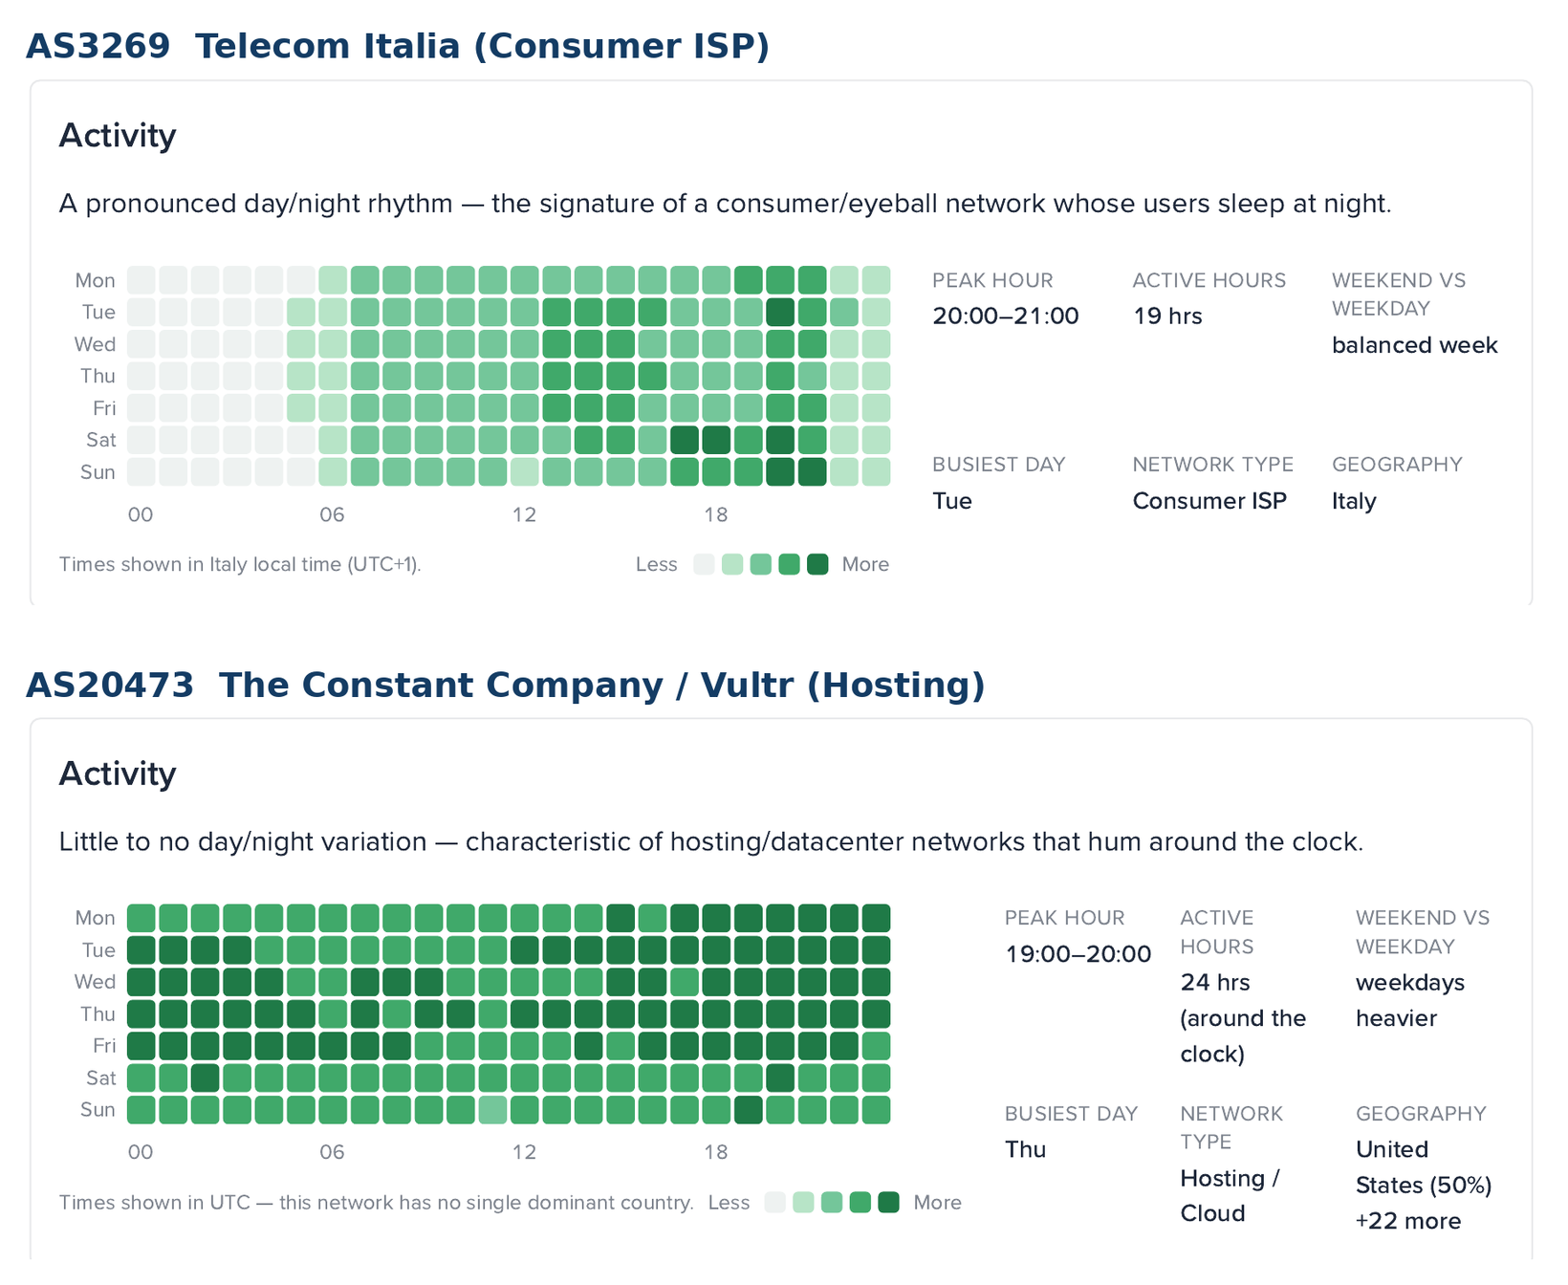Click the darkest legend swatch in Telecom Italia chart
This screenshot has height=1285, width=1568.
pyautogui.click(x=817, y=564)
